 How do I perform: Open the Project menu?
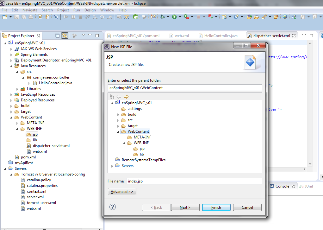point(63,10)
